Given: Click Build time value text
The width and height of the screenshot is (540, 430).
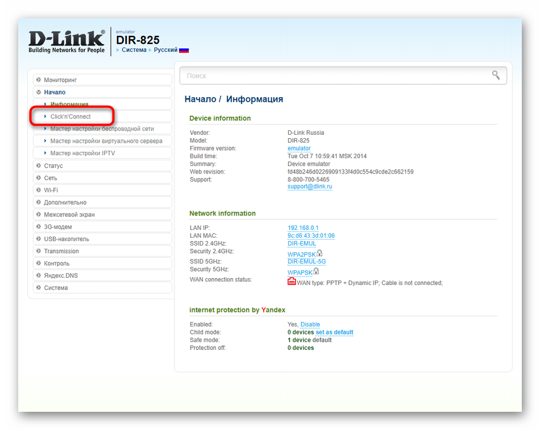Looking at the screenshot, I should (327, 156).
